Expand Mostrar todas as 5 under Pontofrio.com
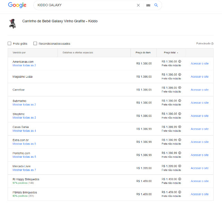Image resolution: width=222 pixels, height=207 pixels. pos(24,157)
